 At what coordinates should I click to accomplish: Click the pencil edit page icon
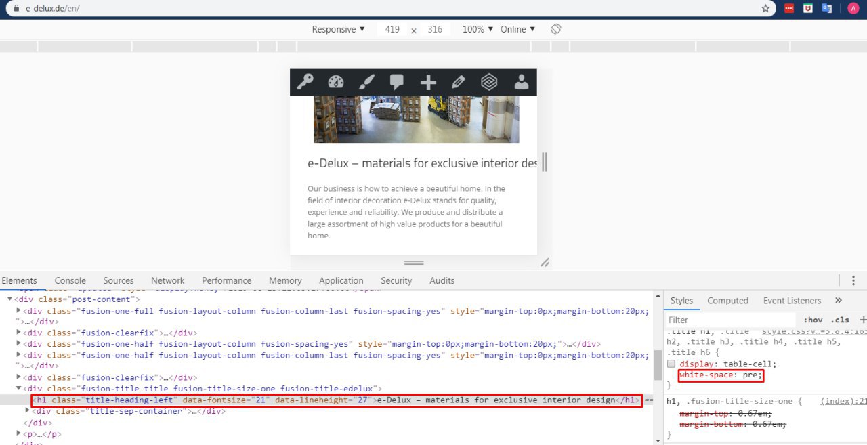[459, 82]
